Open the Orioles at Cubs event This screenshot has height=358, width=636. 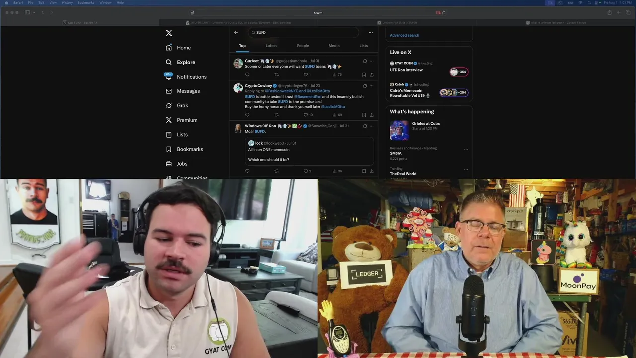pyautogui.click(x=426, y=123)
